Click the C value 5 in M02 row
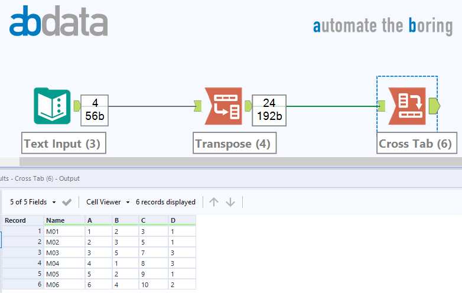Screen dimensions: 462x293 coord(154,242)
